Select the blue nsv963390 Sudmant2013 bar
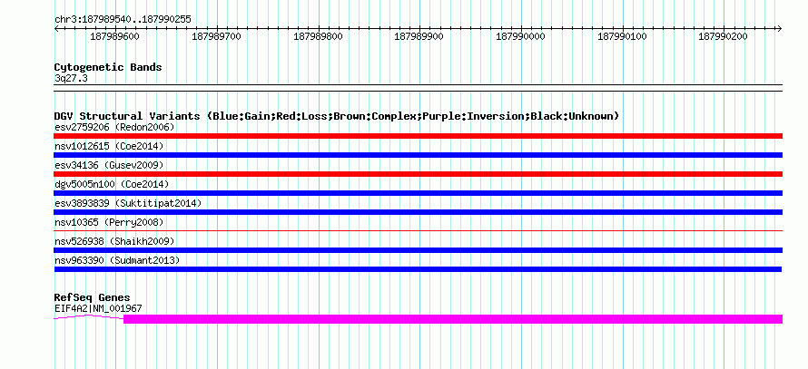 point(418,269)
